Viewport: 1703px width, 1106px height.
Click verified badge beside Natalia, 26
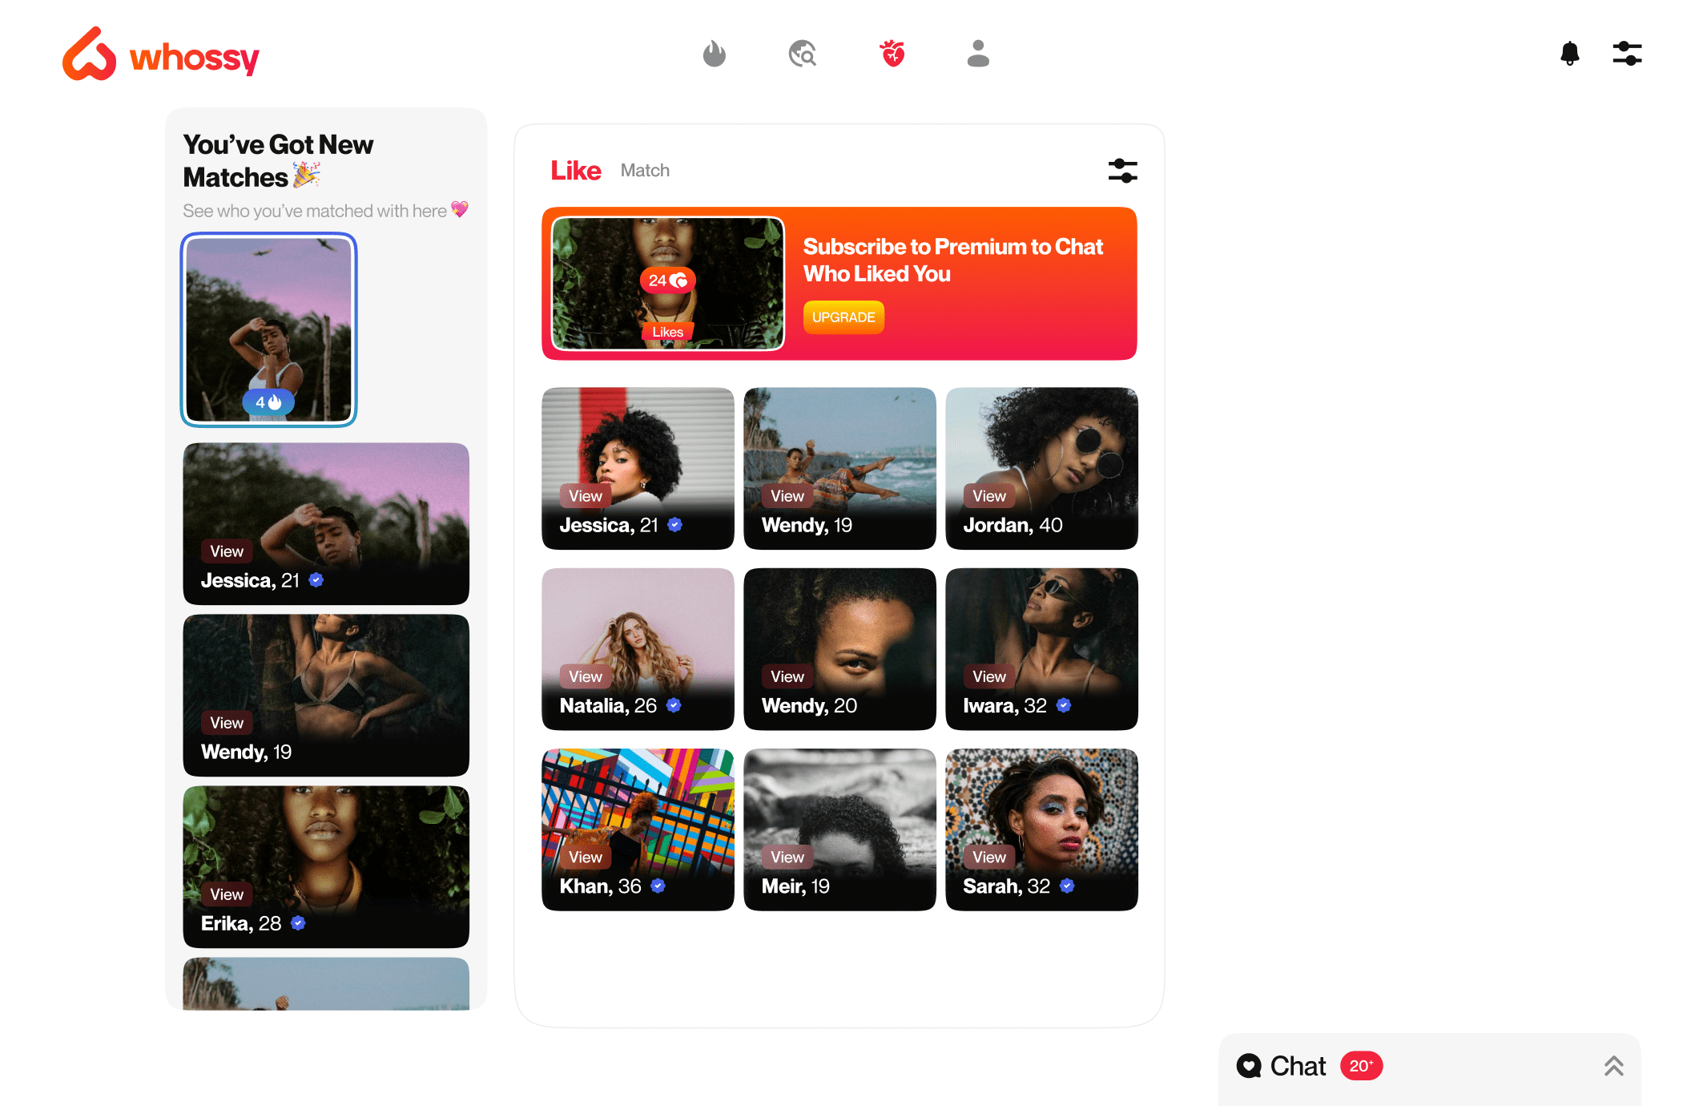[x=674, y=705]
